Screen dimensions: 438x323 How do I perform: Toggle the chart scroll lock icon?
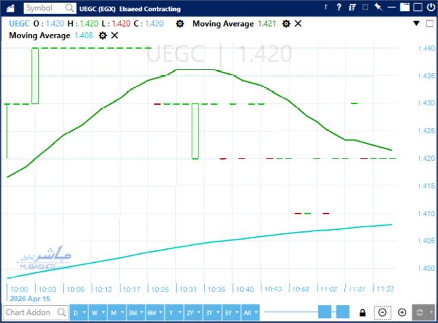point(362,312)
